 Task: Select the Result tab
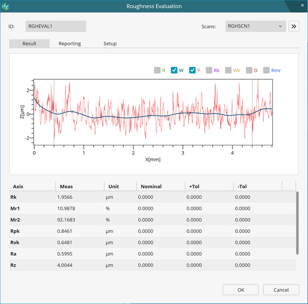pyautogui.click(x=29, y=43)
